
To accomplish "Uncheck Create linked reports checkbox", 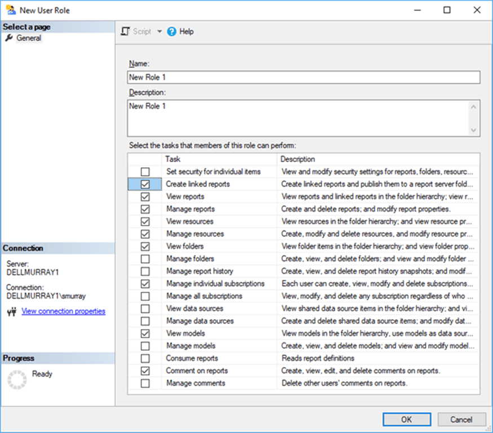I will 145,184.
